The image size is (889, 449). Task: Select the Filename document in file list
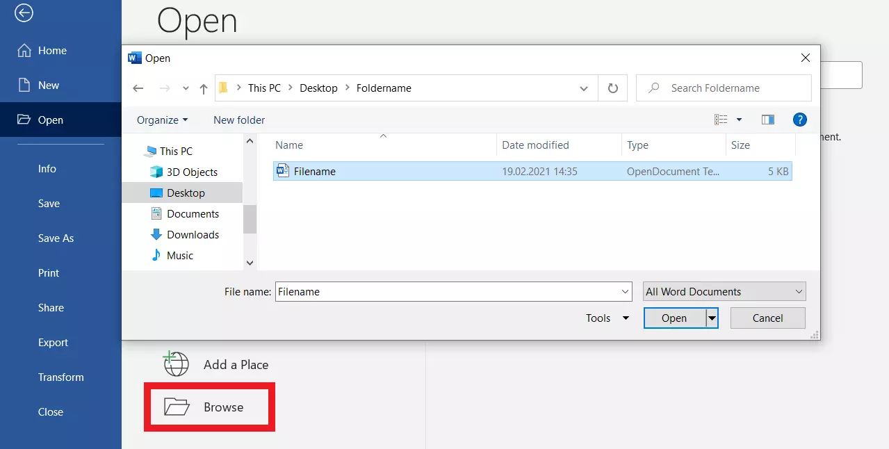click(x=315, y=171)
